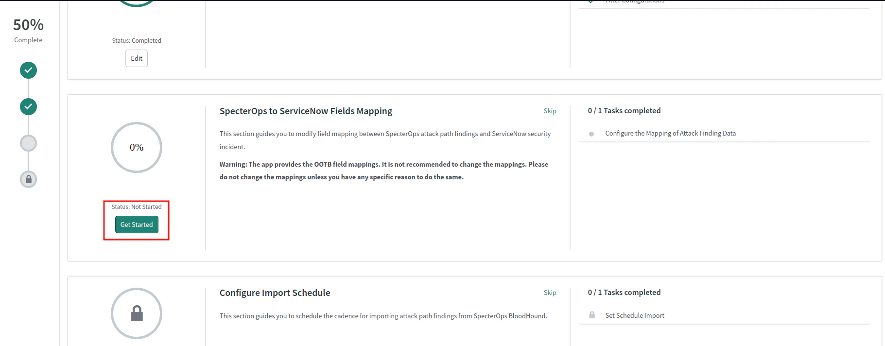Viewport: 885px width, 346px height.
Task: Skip the Configure Import Schedule section
Action: pyautogui.click(x=550, y=293)
